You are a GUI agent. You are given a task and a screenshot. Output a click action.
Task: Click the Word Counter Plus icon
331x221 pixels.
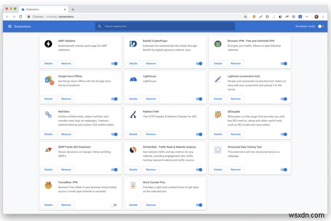point(133,185)
